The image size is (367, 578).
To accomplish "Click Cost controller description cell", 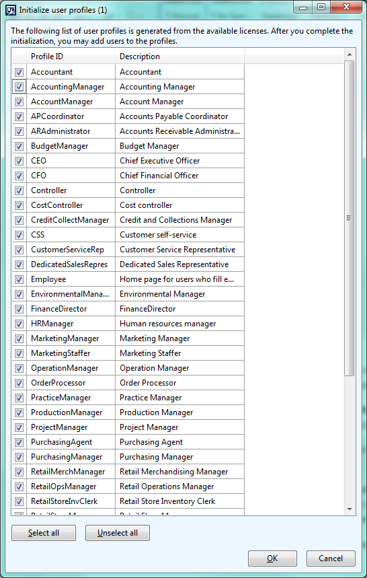I will point(180,205).
